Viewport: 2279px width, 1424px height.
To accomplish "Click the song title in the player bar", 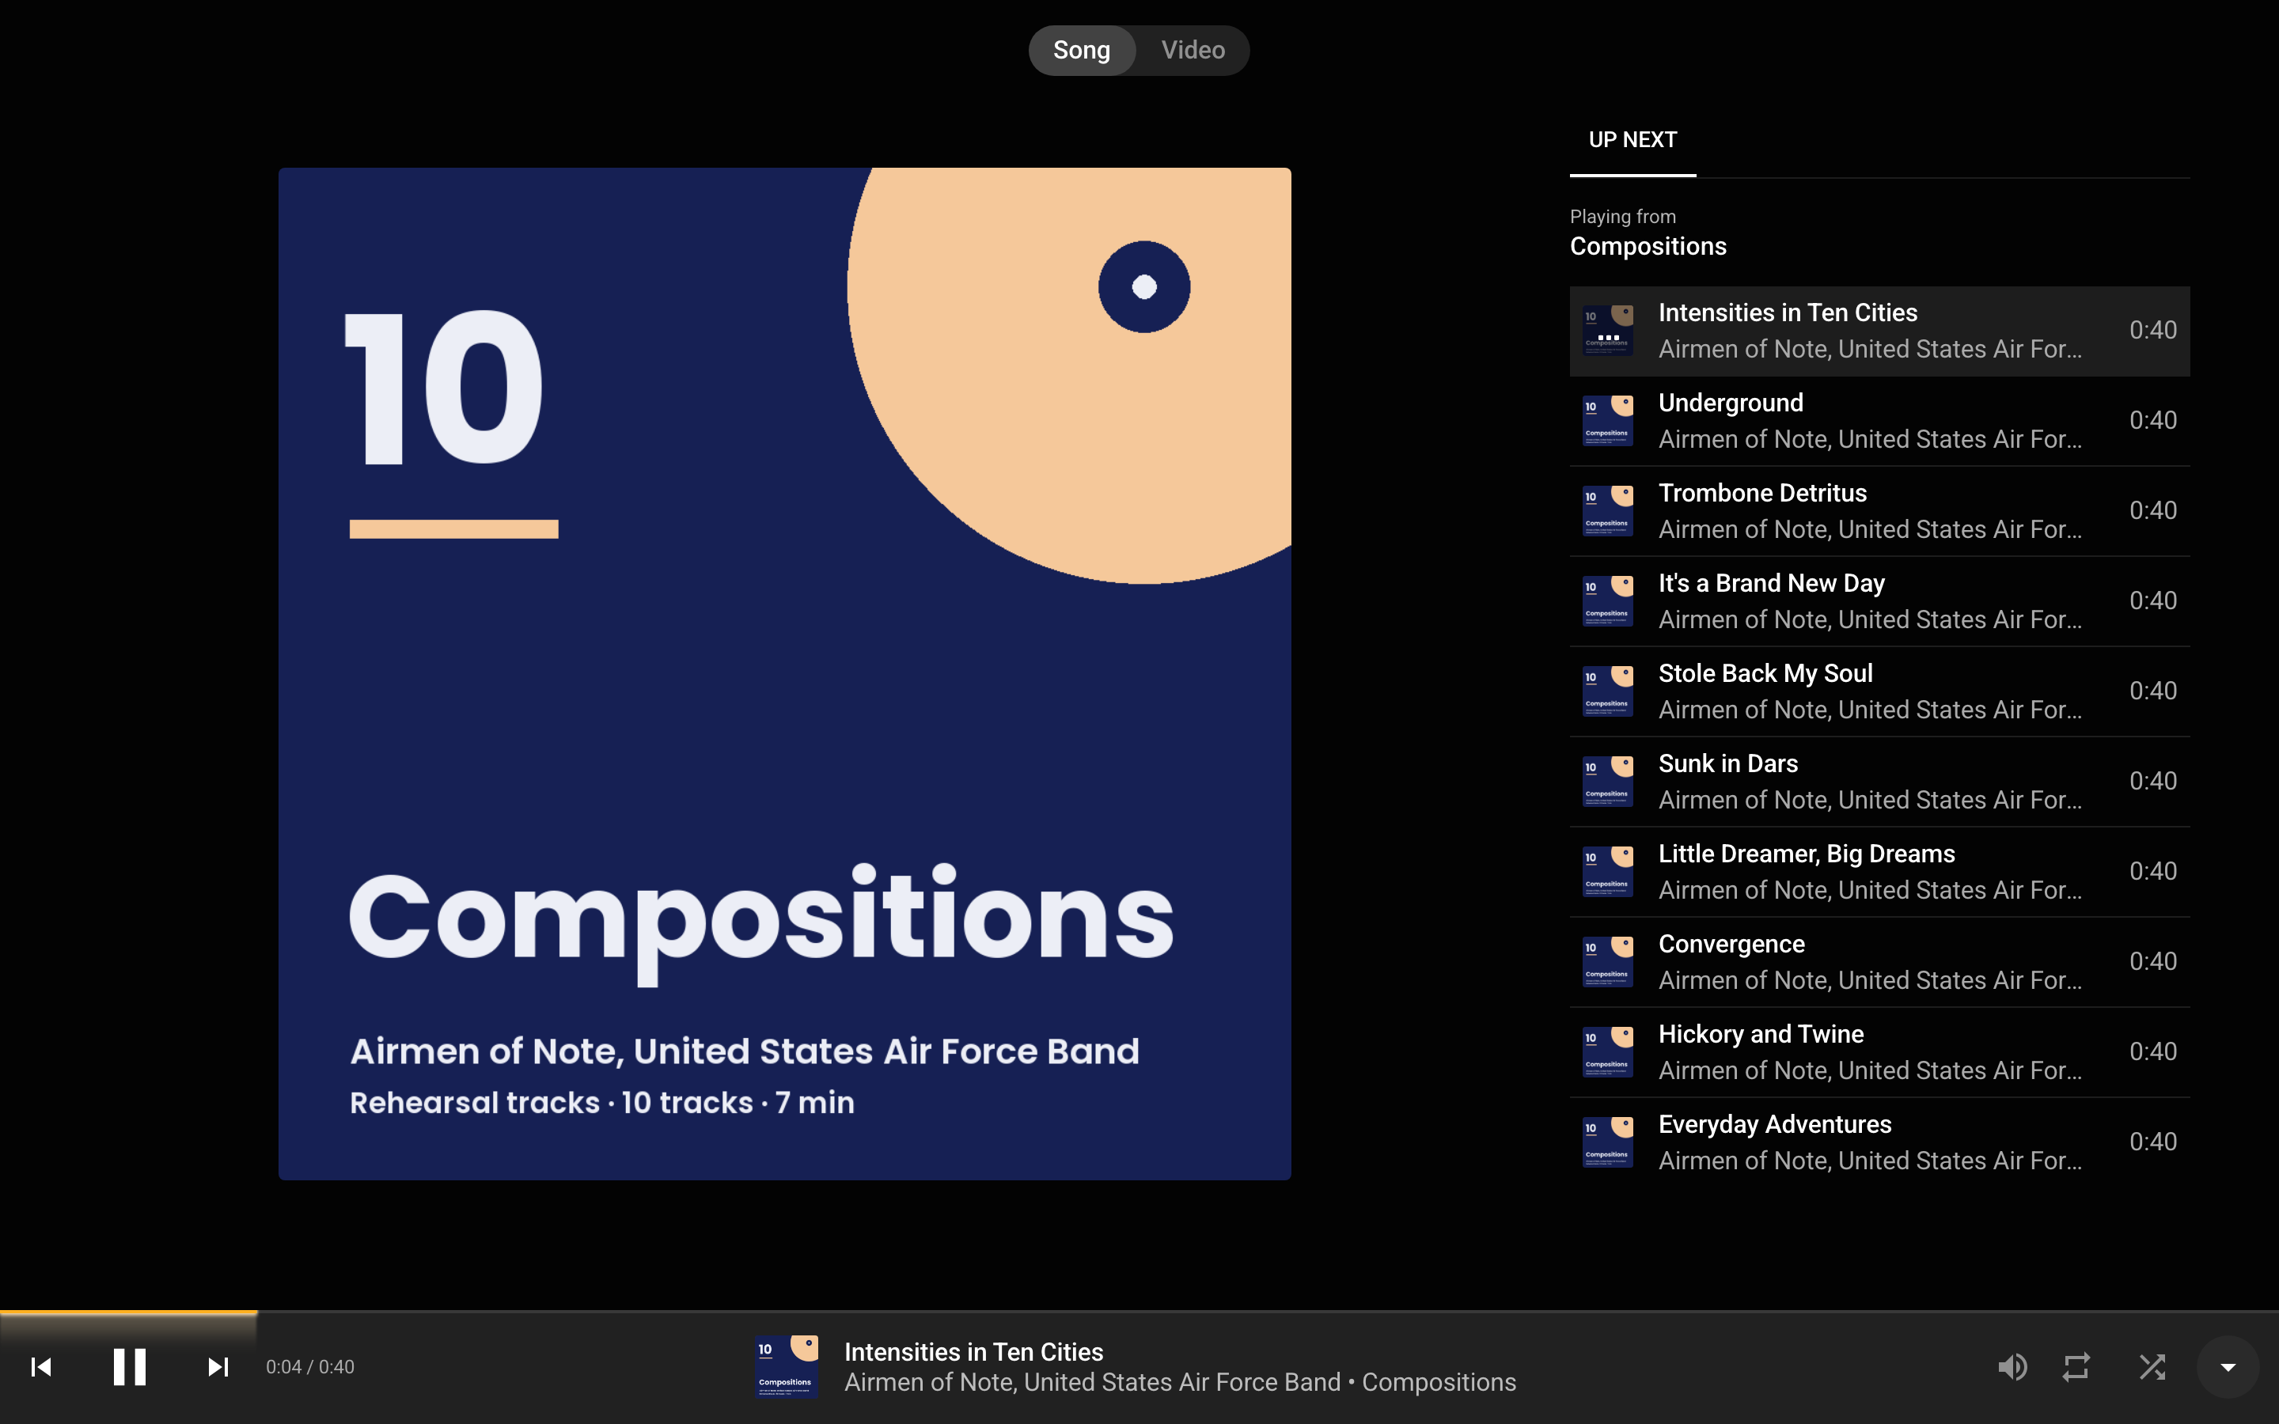I will pyautogui.click(x=973, y=1353).
